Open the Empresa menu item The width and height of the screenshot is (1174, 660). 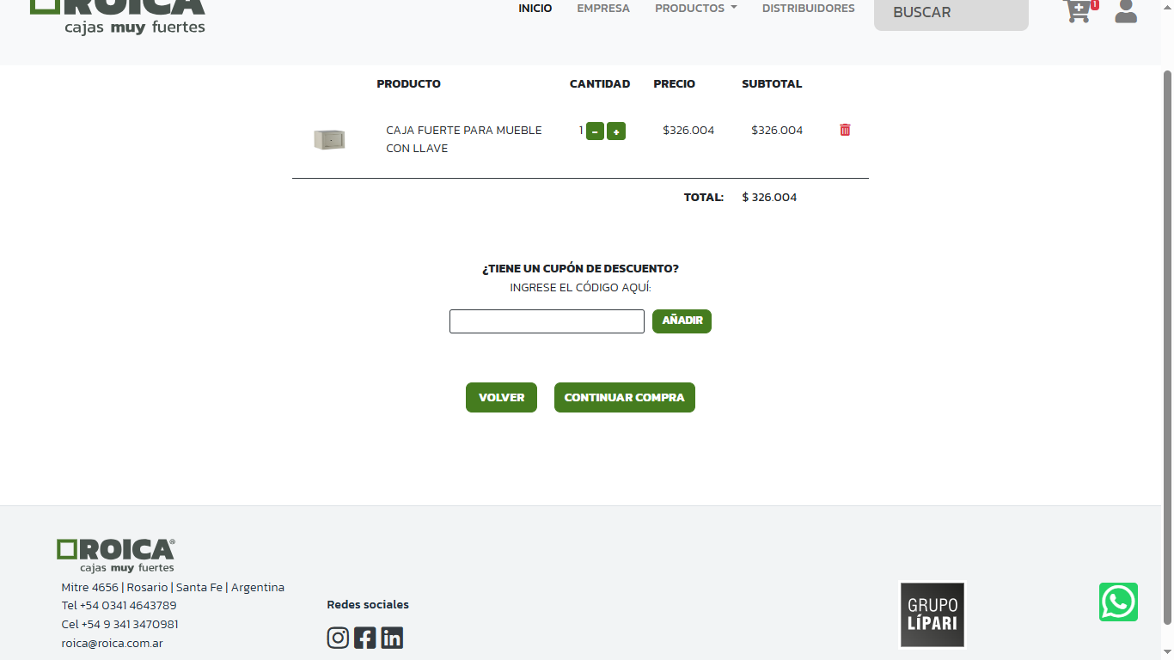(603, 9)
